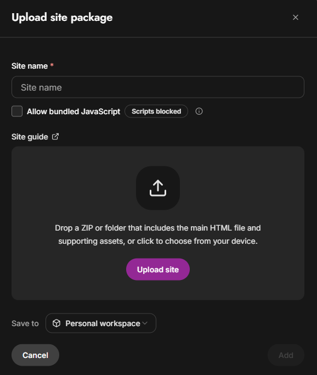The width and height of the screenshot is (317, 375).
Task: Expand the chevron next to Personal workspace
Action: (x=145, y=323)
